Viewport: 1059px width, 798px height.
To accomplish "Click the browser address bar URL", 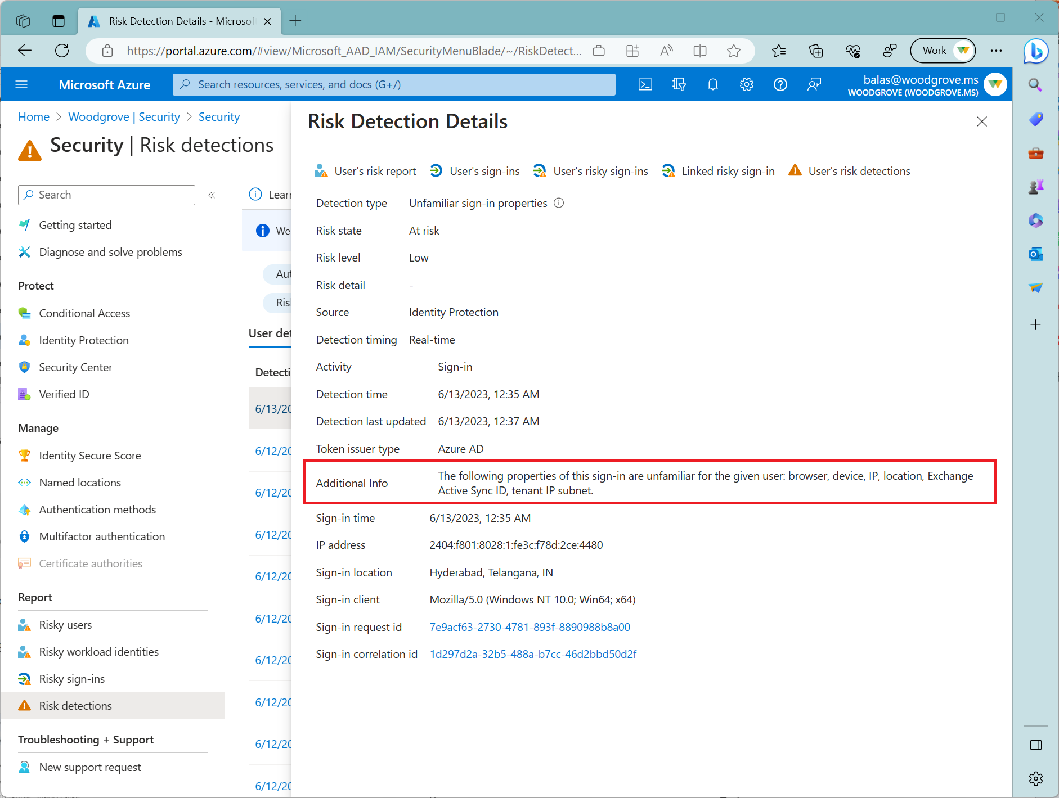I will click(x=353, y=51).
